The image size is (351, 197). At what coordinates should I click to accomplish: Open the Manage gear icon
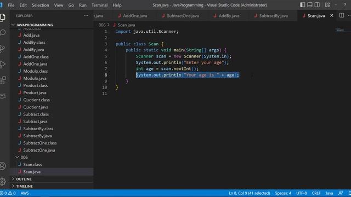click(3, 181)
